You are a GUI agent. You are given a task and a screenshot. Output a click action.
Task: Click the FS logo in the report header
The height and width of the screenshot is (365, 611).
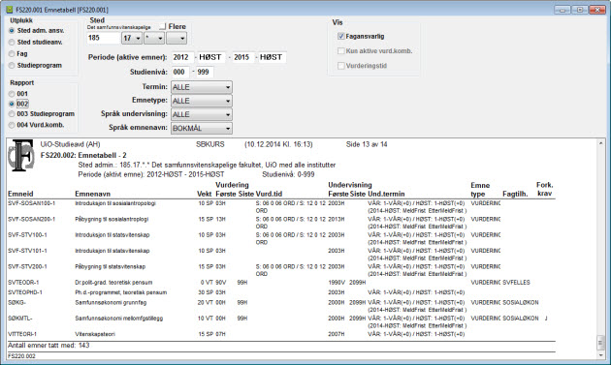point(21,155)
